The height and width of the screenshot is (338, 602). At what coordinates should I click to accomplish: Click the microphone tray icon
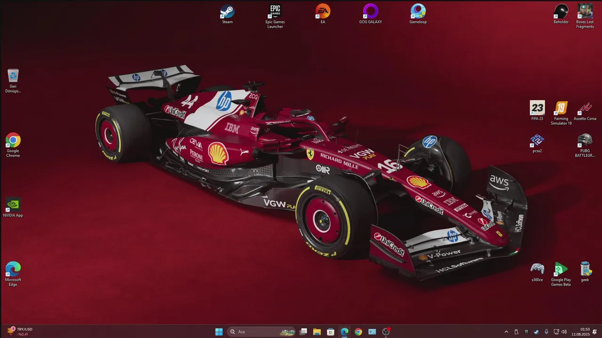[547, 332]
